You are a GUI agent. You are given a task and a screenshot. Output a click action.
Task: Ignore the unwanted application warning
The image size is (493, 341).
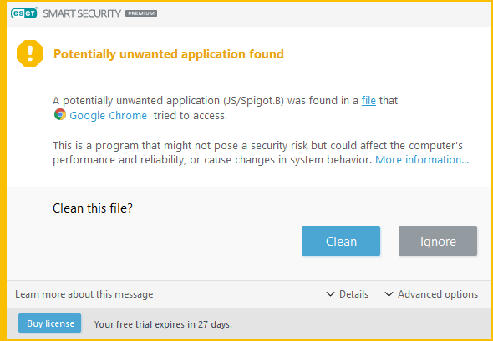(438, 241)
